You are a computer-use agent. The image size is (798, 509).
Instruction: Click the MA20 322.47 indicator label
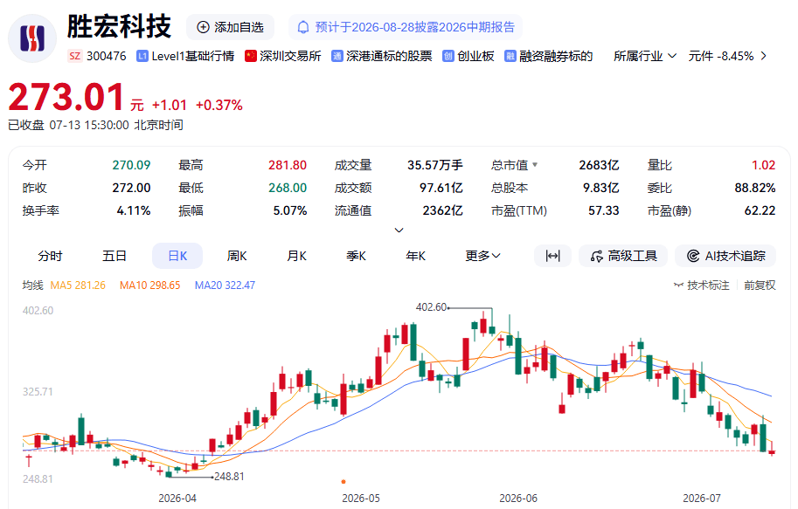225,285
